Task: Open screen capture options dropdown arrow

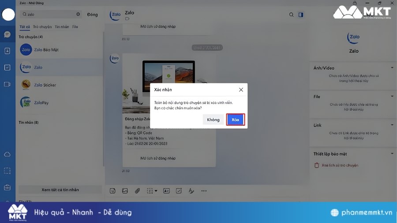Action: point(156,191)
